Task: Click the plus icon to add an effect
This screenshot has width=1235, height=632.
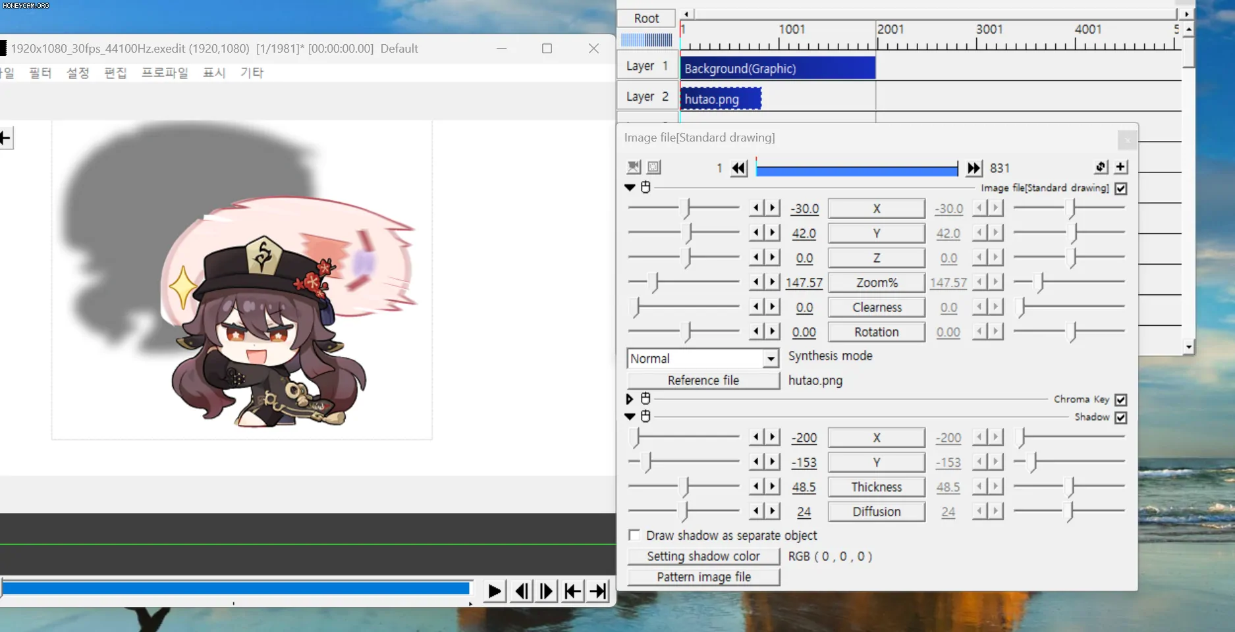Action: tap(1120, 167)
